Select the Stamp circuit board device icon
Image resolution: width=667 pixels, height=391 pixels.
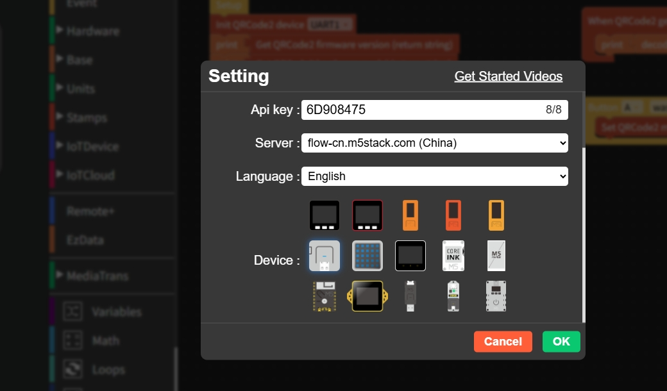point(325,296)
